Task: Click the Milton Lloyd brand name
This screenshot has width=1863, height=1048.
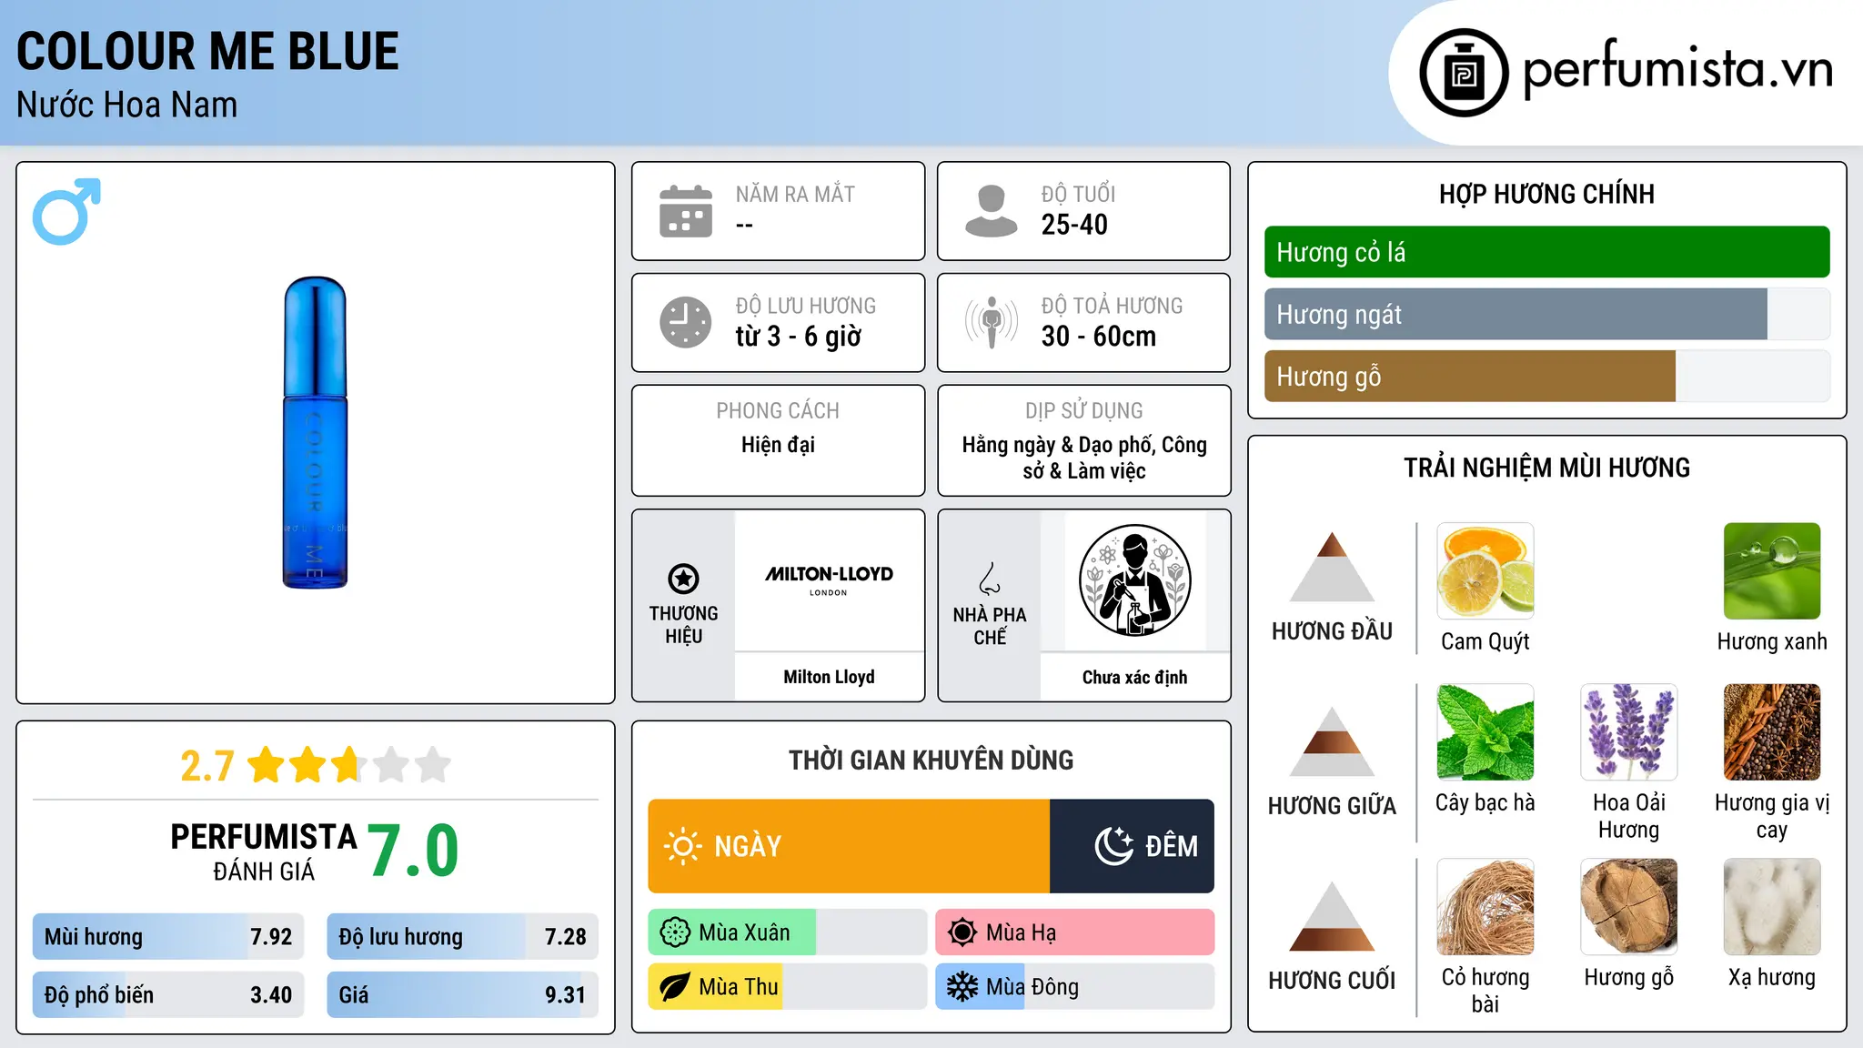Action: (x=829, y=677)
